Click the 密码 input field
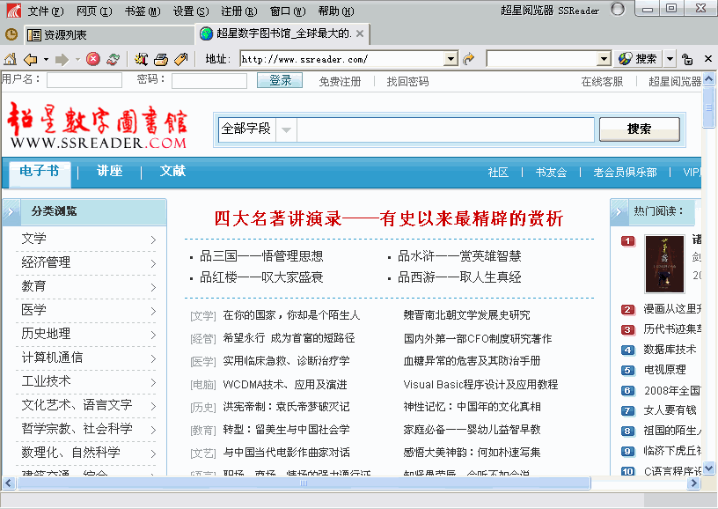718x509 pixels. click(x=209, y=81)
